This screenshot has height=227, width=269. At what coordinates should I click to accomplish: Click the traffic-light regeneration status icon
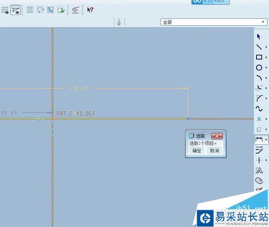[119, 22]
